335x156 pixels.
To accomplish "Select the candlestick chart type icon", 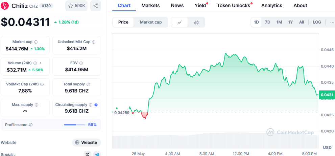I will pyautogui.click(x=196, y=22).
